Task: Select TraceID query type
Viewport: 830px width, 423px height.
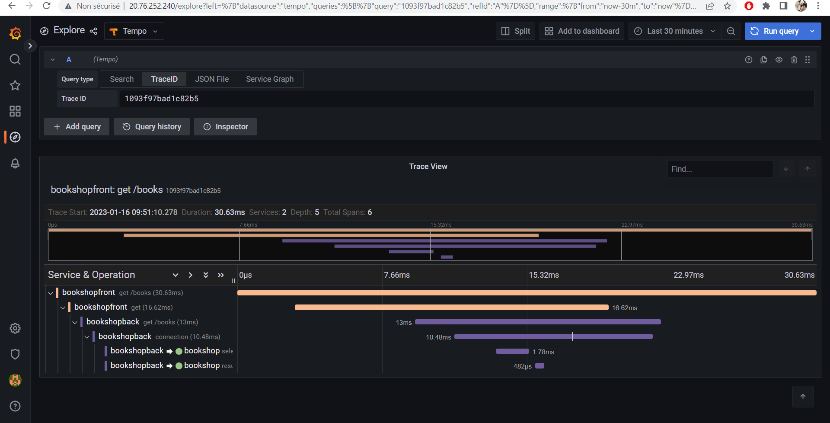Action: [164, 79]
